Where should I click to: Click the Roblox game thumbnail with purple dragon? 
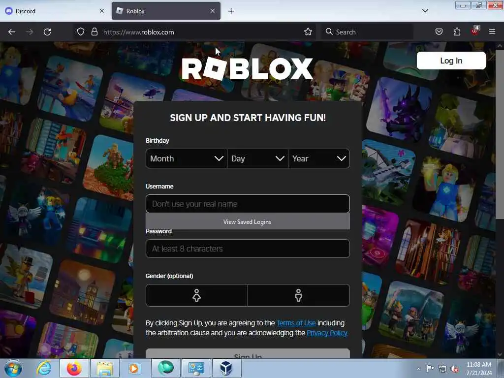coord(400,109)
